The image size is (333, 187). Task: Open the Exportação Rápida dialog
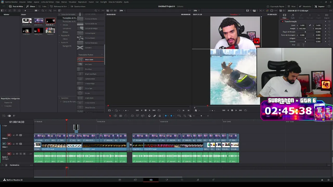point(275,6)
